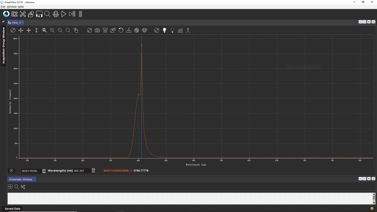The height and width of the screenshot is (212, 377).
Task: Print the graph with the printer icon
Action: pyautogui.click(x=145, y=30)
